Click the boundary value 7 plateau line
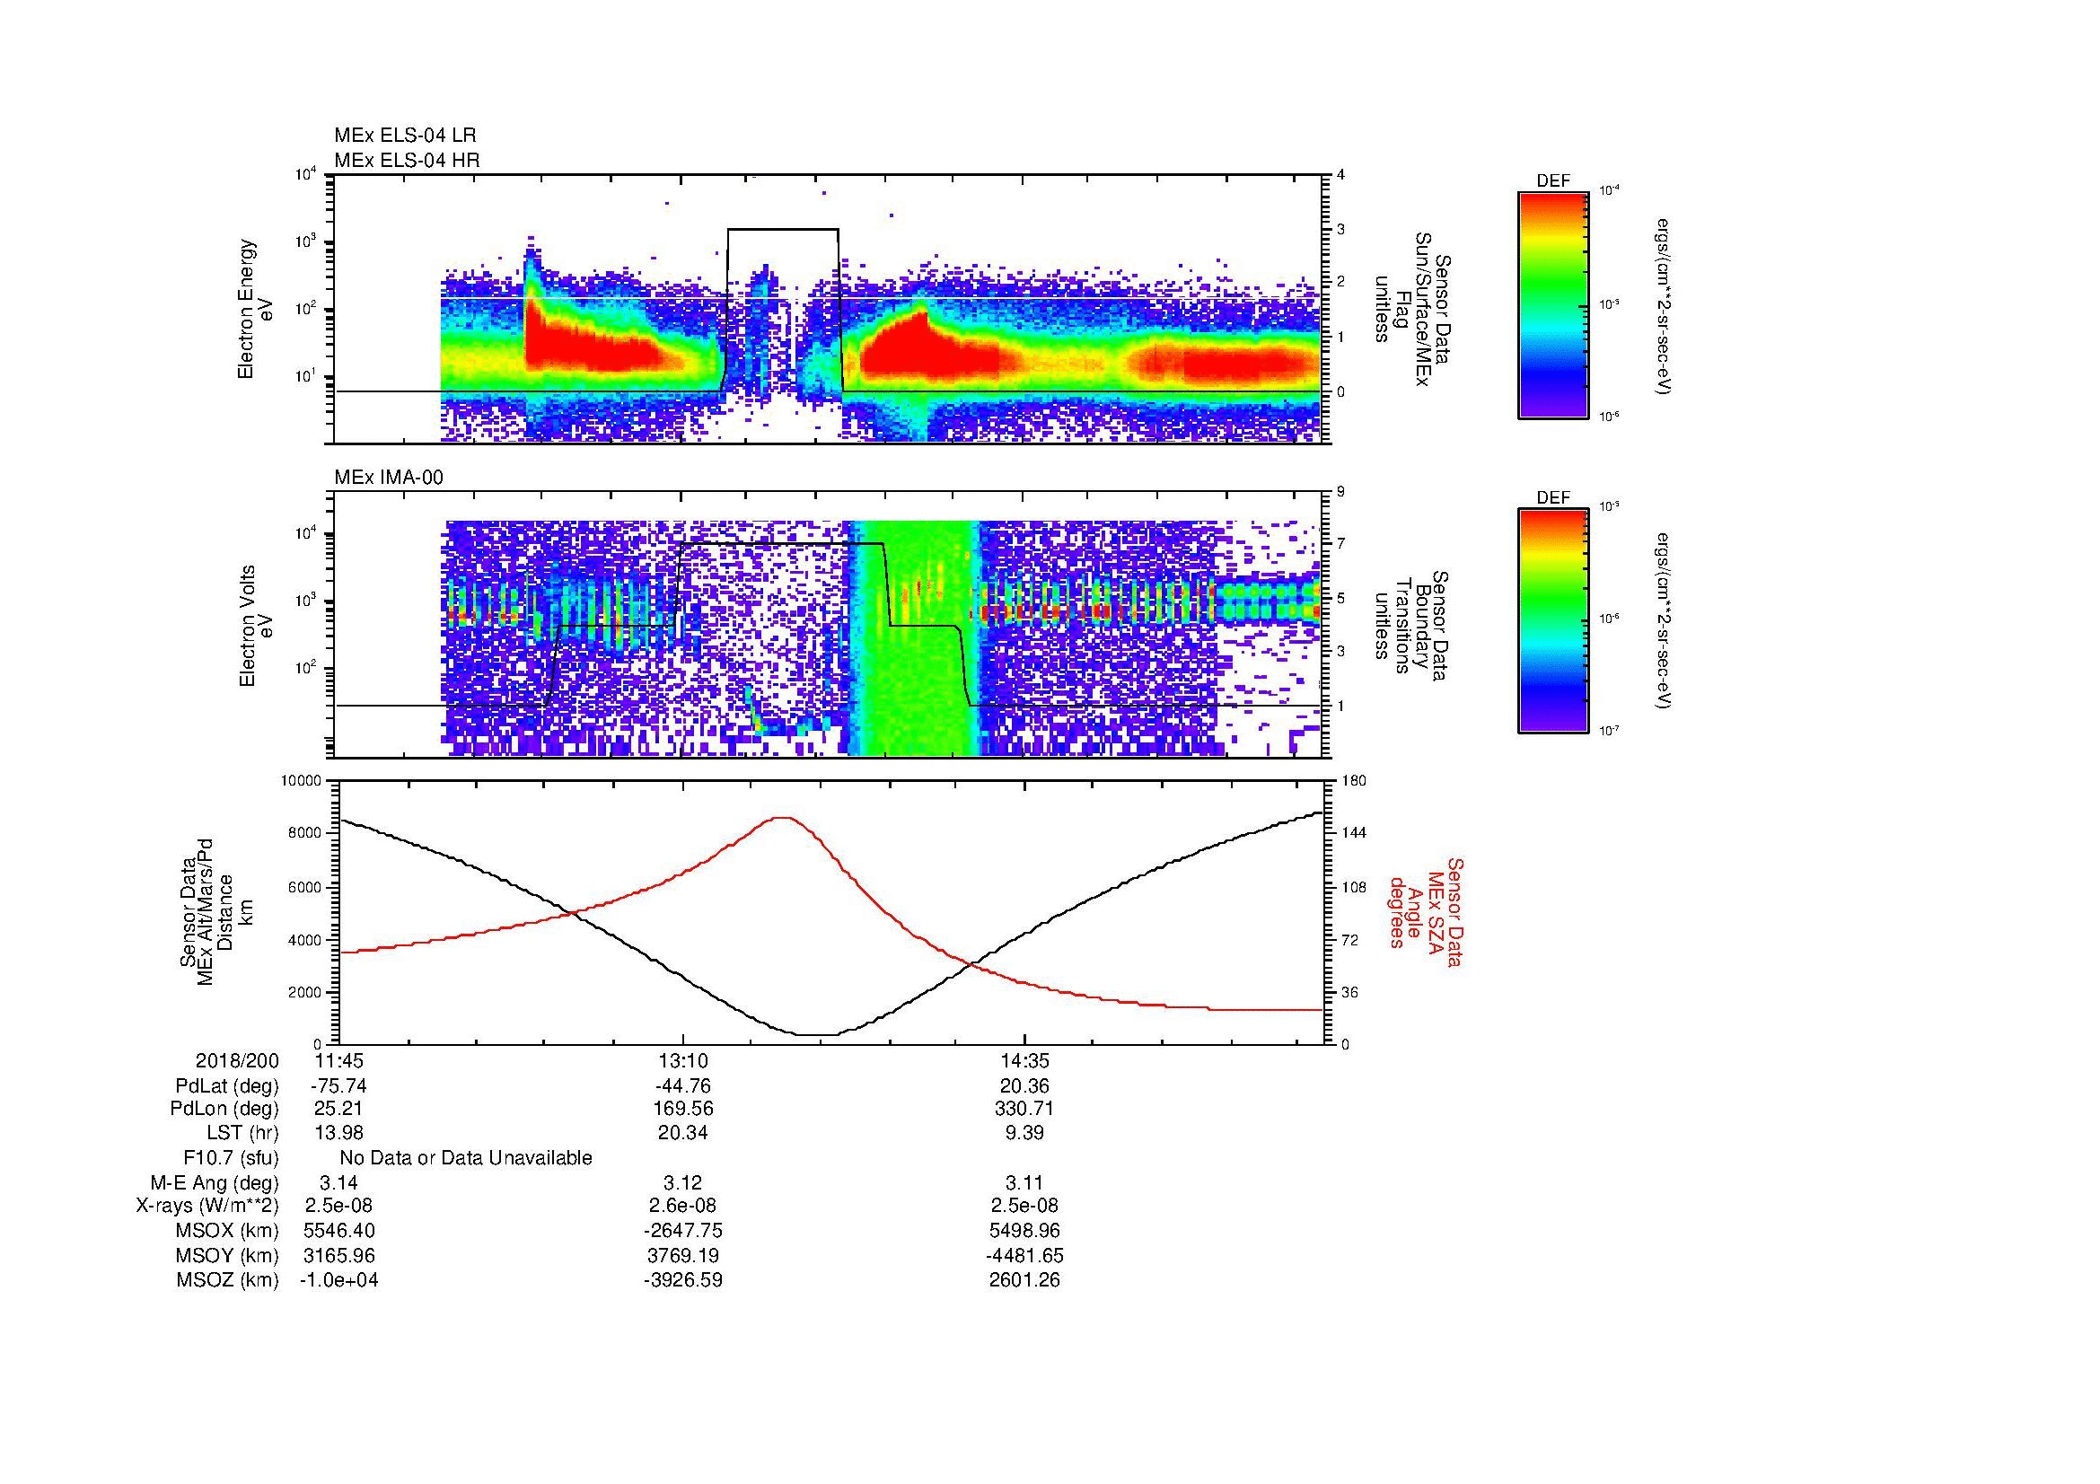 783,544
